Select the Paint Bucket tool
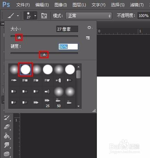 7,136
